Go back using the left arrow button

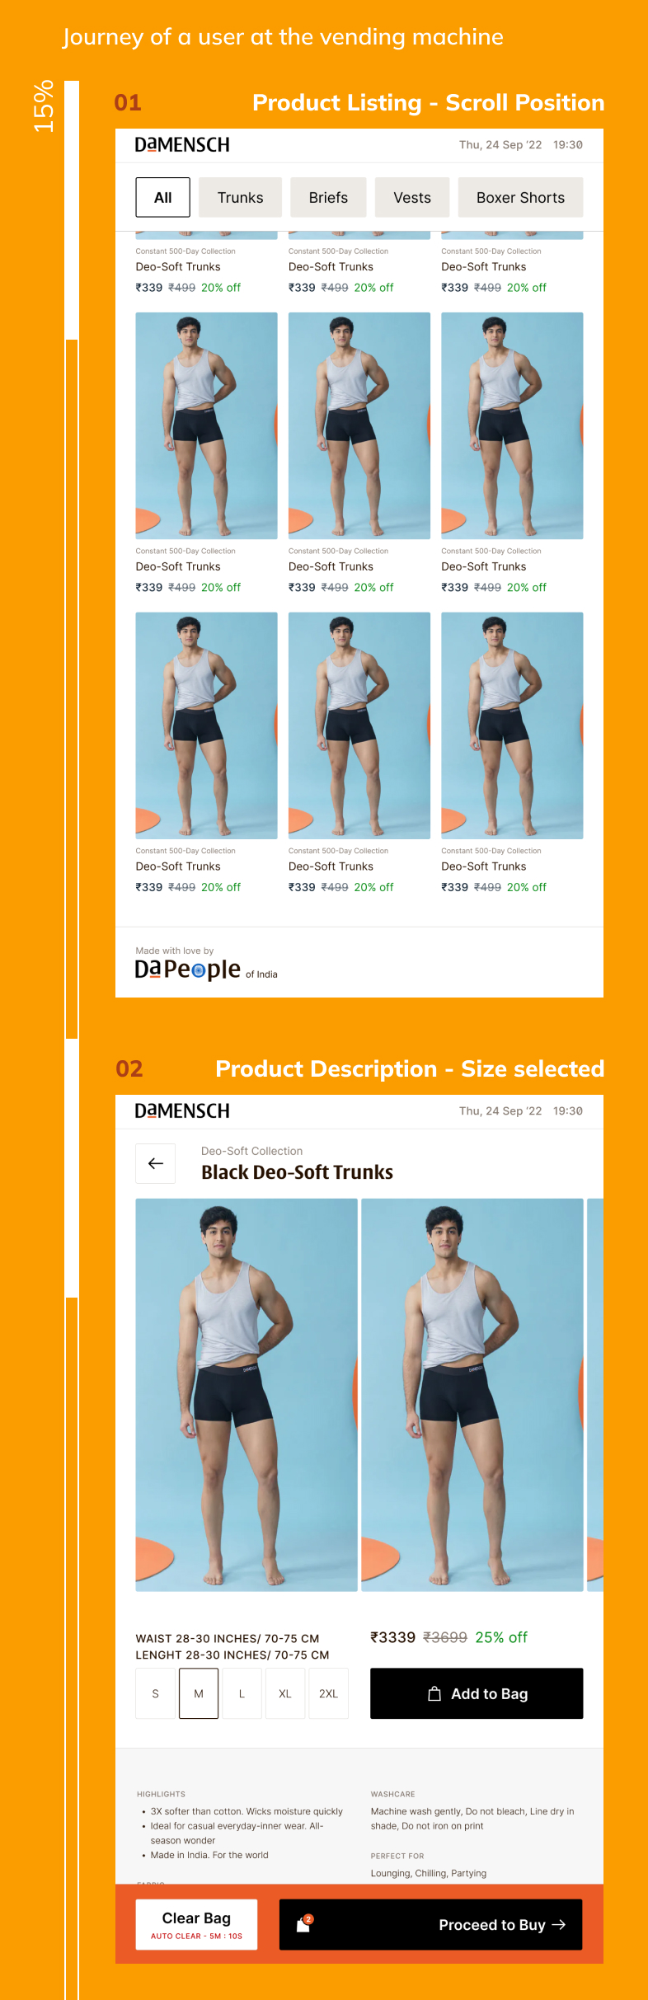coord(155,1163)
